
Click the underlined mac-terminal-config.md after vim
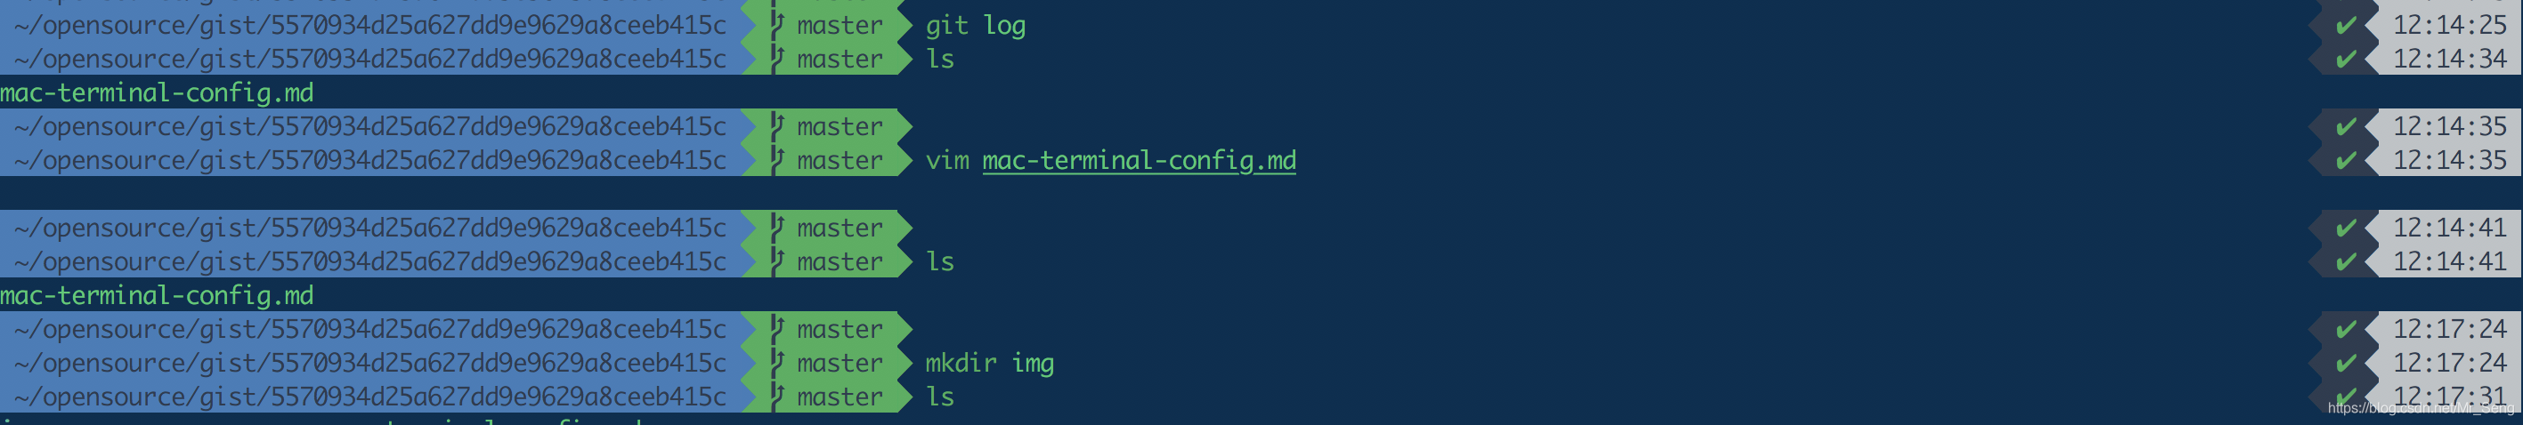point(1139,161)
